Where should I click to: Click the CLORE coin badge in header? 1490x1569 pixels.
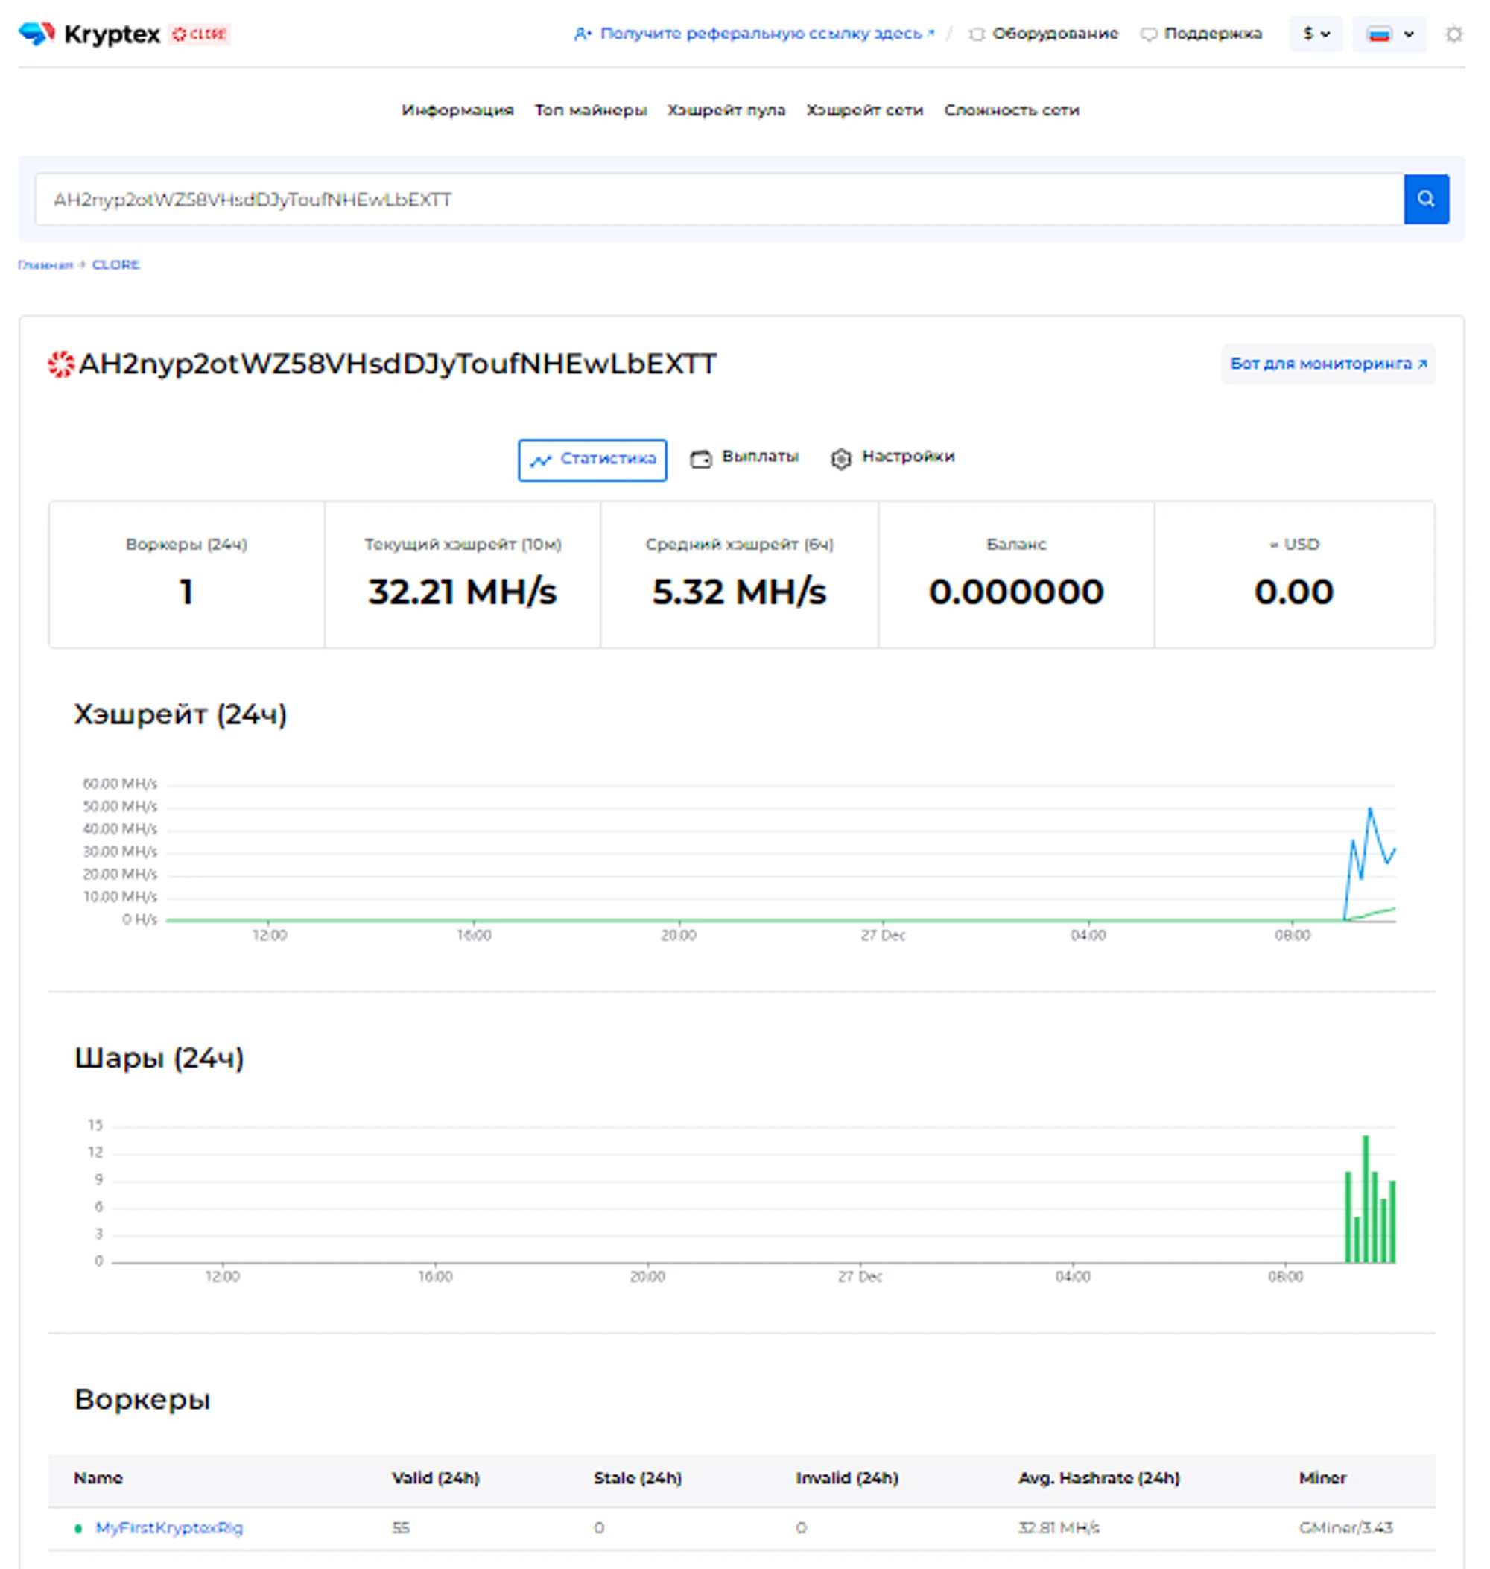(200, 34)
